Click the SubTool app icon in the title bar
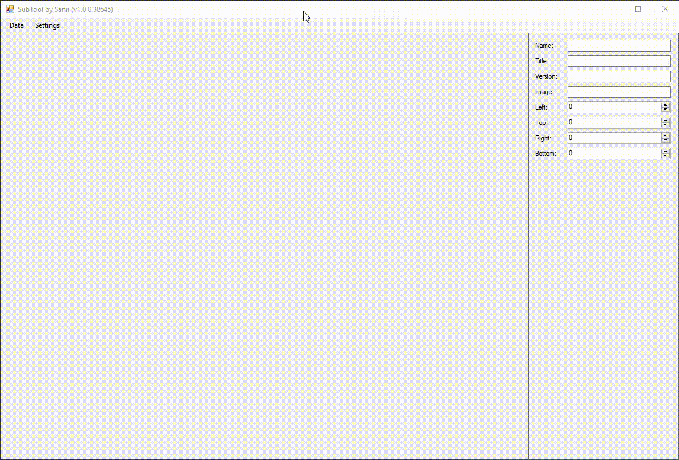Screen dimensions: 679x460 (x=9, y=9)
